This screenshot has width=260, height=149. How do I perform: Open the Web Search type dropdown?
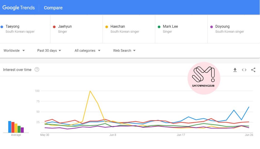pos(124,50)
